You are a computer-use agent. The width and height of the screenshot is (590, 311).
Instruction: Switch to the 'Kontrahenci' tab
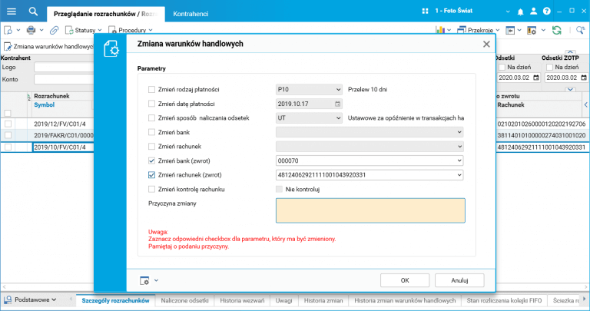pyautogui.click(x=193, y=14)
